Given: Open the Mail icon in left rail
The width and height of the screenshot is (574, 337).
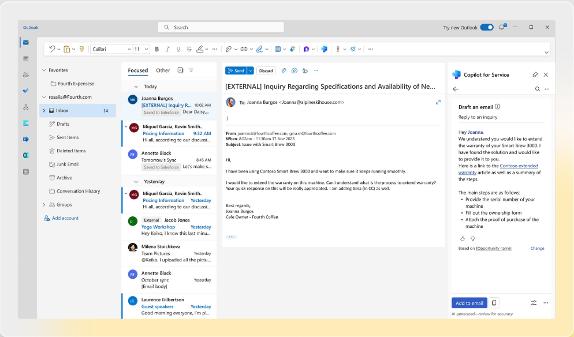Looking at the screenshot, I should tap(25, 43).
